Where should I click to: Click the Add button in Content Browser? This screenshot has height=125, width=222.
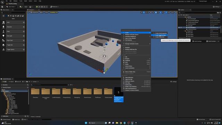click(5, 82)
